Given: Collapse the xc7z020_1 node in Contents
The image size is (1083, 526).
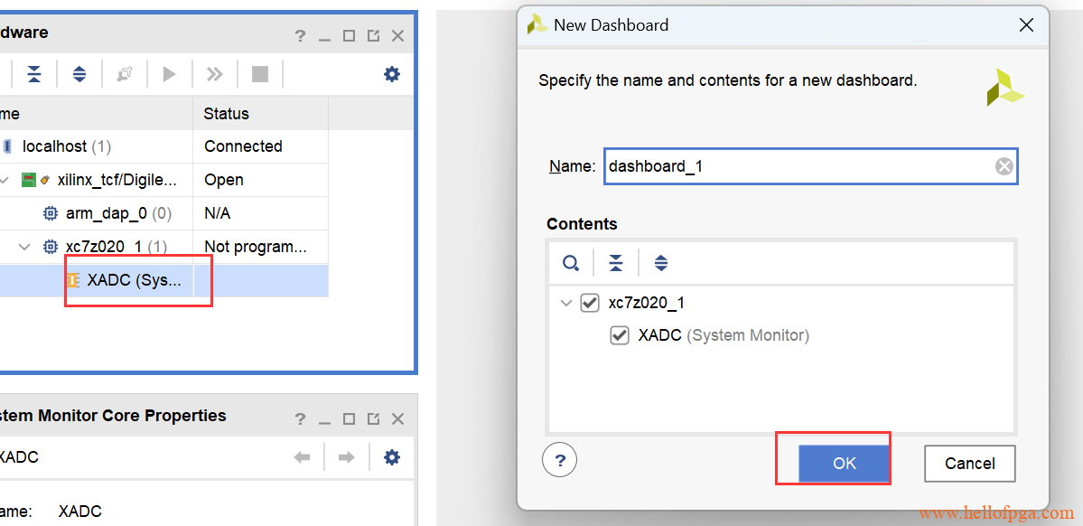Looking at the screenshot, I should pyautogui.click(x=566, y=303).
